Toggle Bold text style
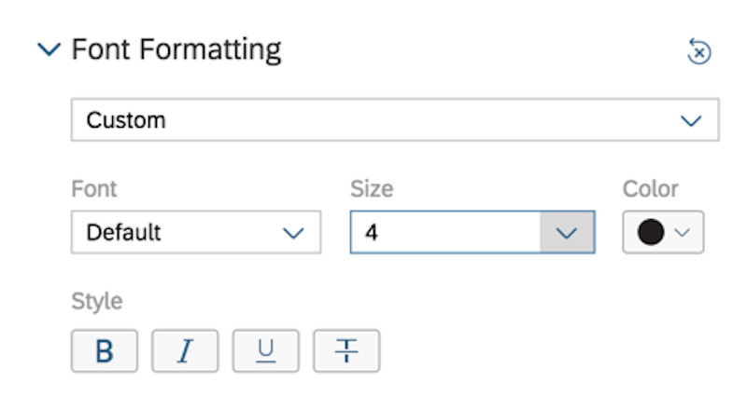This screenshot has height=410, width=747. [105, 351]
